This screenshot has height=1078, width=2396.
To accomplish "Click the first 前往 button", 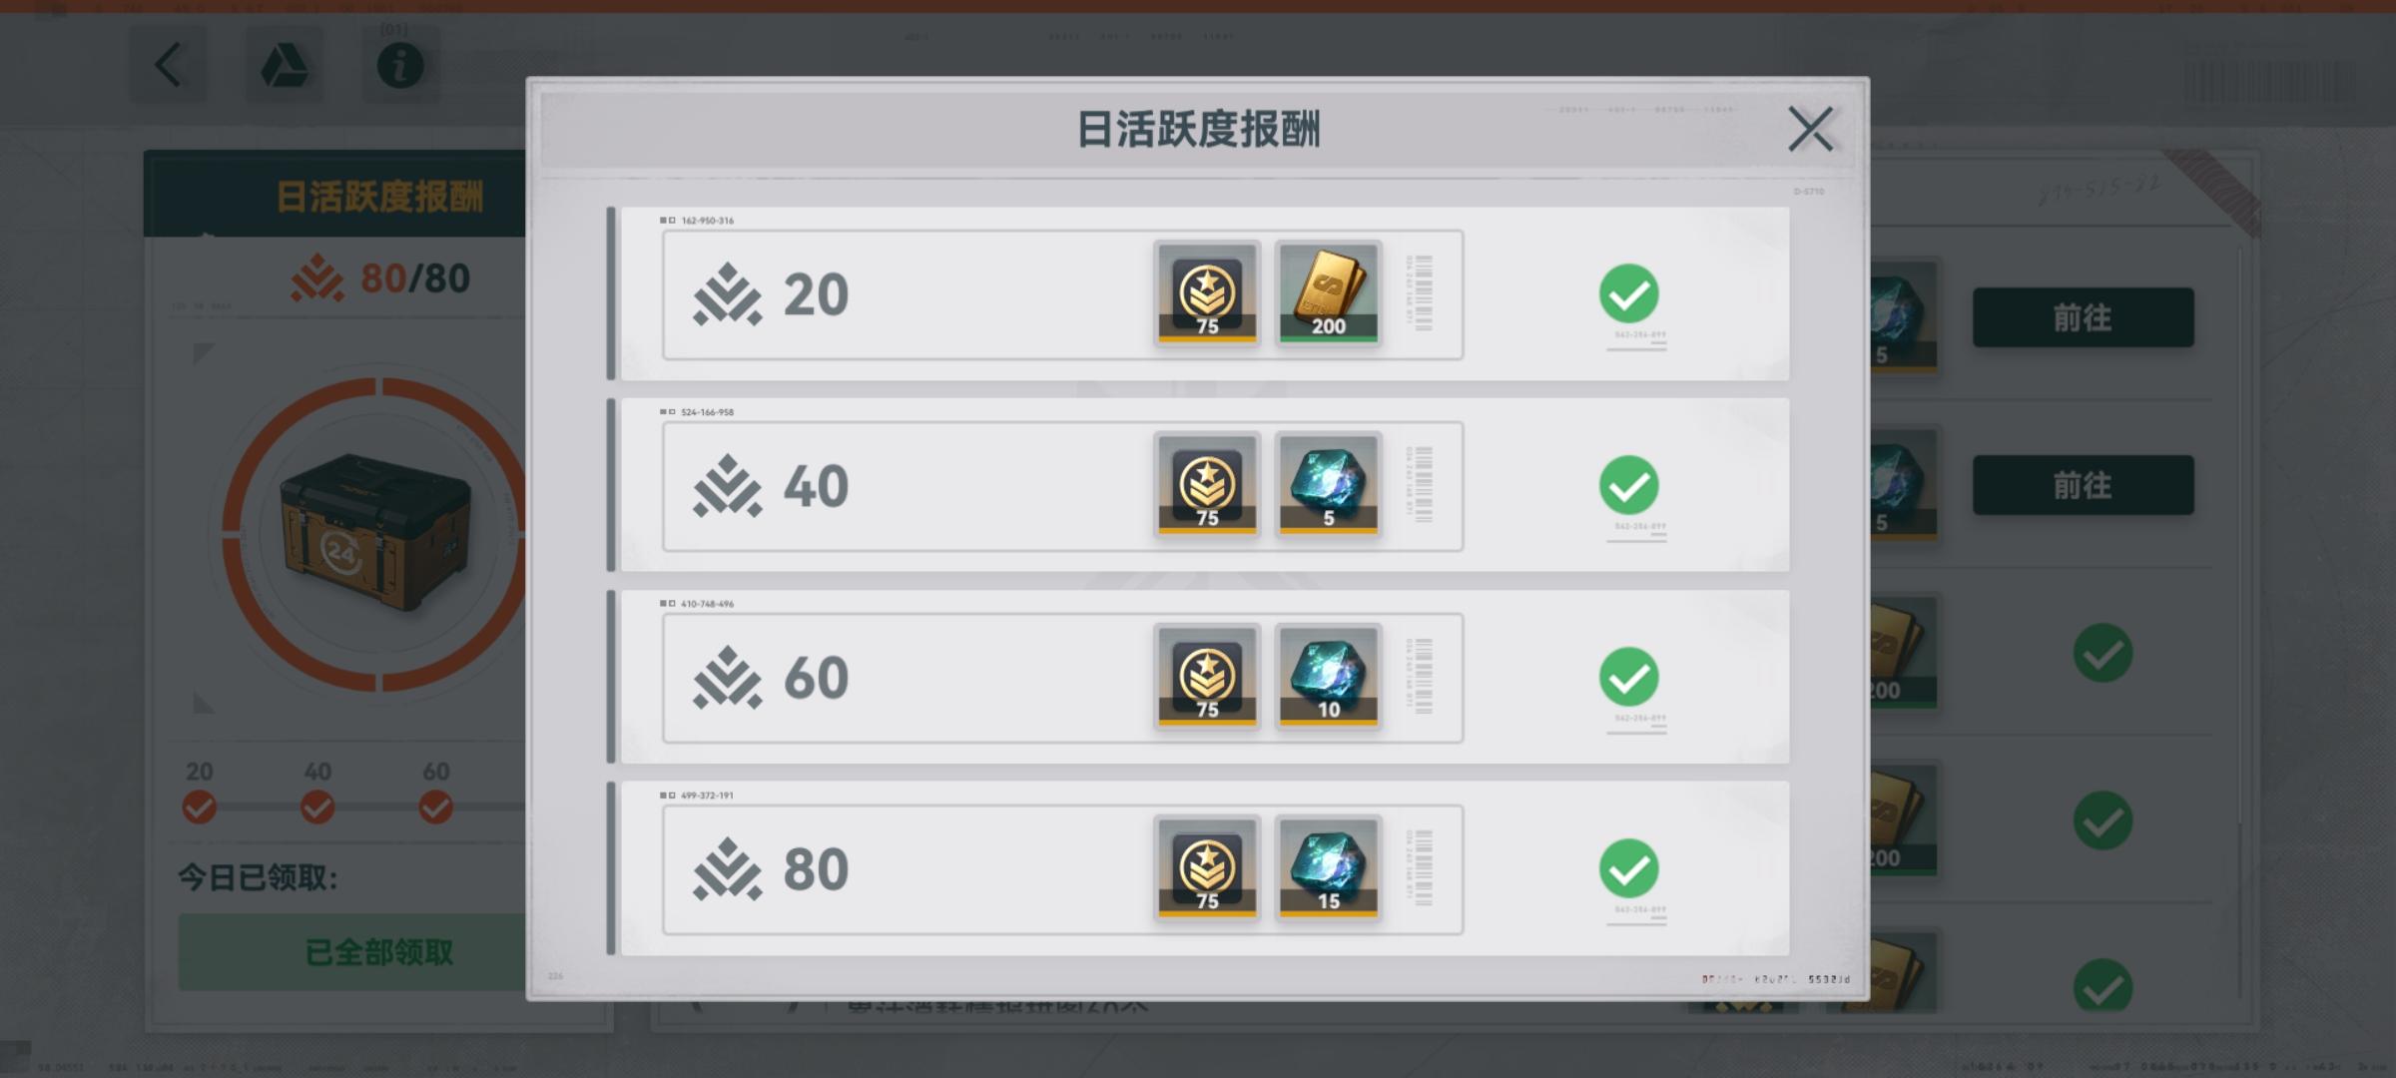I will pyautogui.click(x=2083, y=317).
